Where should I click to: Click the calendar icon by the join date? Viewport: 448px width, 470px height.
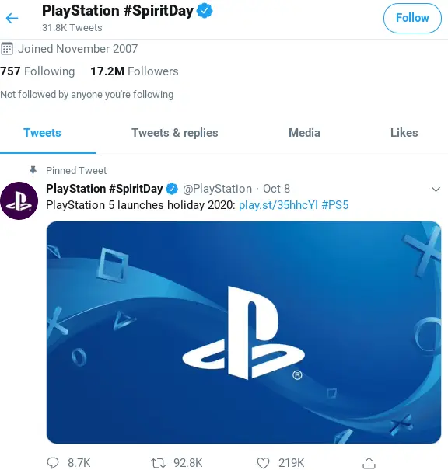click(x=7, y=49)
